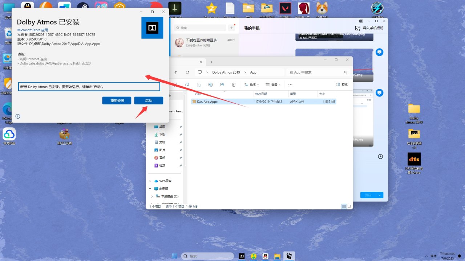465x261 pixels.
Task: Refresh the Explorer folder view
Action: click(x=187, y=72)
